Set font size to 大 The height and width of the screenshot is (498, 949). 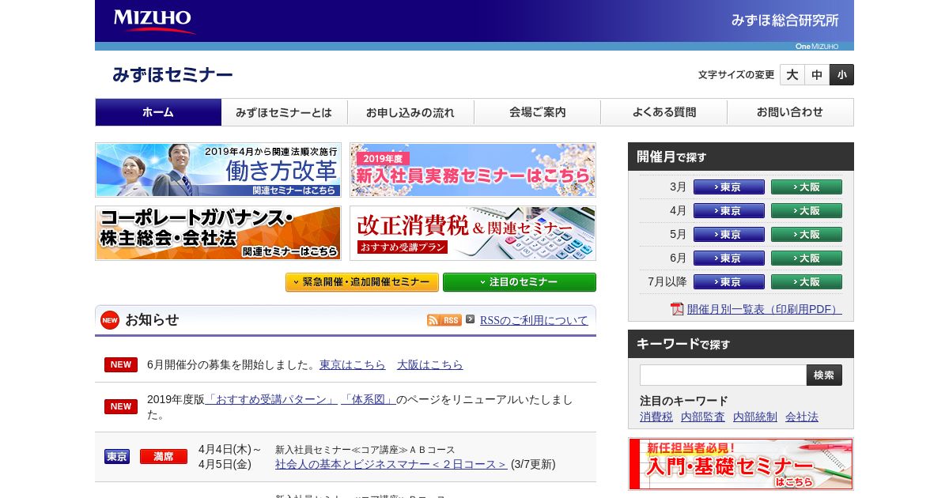point(792,75)
